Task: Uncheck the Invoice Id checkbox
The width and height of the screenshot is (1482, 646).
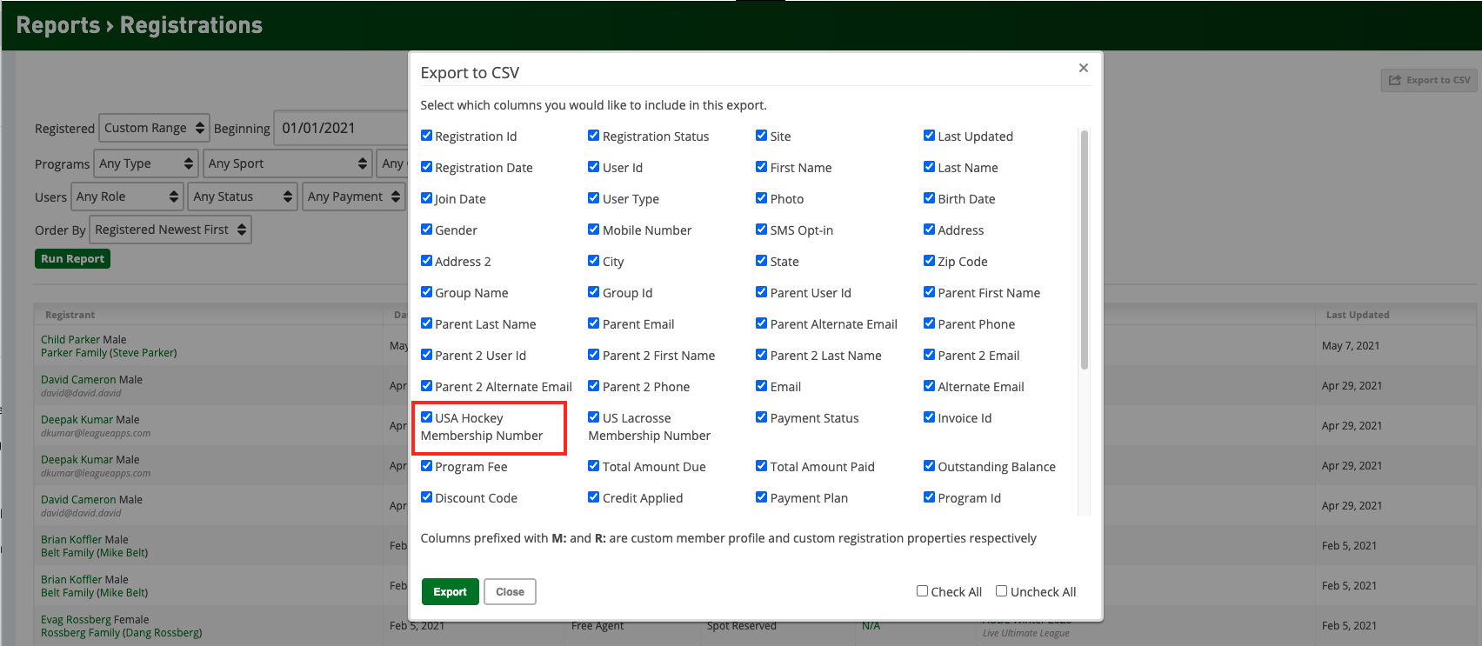Action: [929, 417]
